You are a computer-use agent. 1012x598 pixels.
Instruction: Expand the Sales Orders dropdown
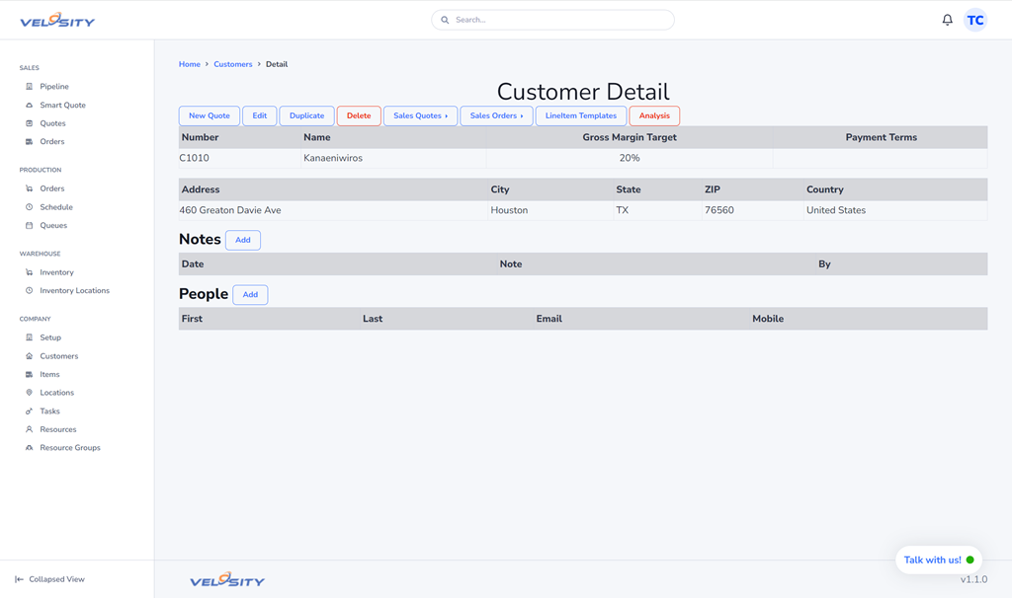click(496, 115)
